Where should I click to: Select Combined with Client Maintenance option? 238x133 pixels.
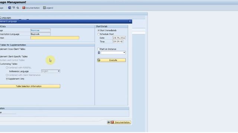click(x=7, y=75)
